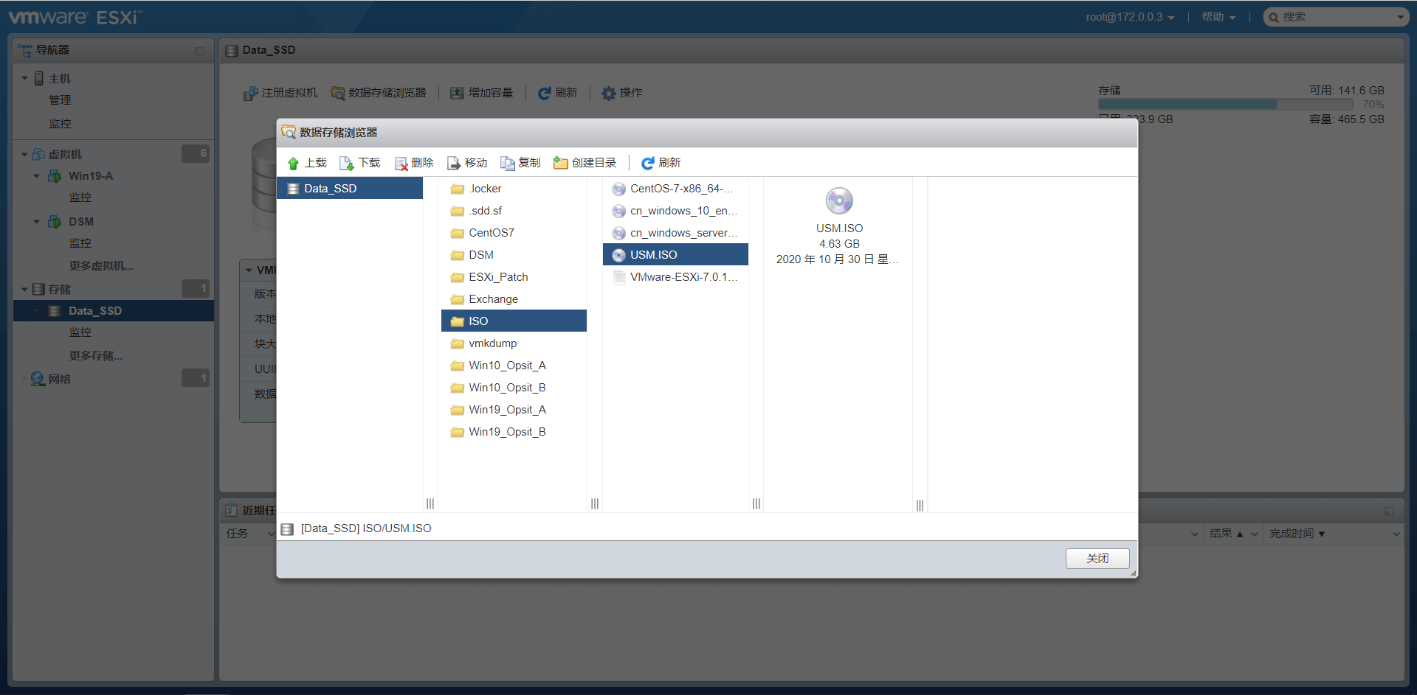
Task: Open the Actions (操作) gear icon
Action: tap(608, 93)
